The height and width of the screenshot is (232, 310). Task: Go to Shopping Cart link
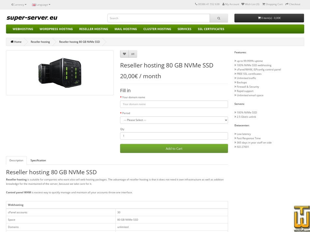[273, 4]
